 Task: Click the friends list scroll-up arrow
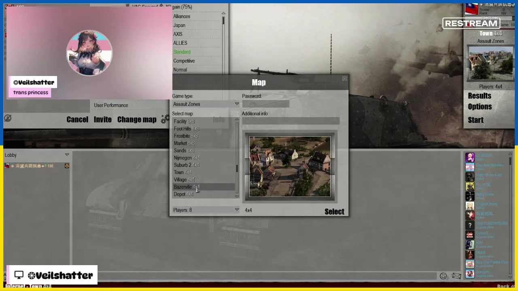[x=510, y=155]
